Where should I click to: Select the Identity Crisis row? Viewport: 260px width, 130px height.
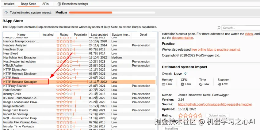coord(79,94)
